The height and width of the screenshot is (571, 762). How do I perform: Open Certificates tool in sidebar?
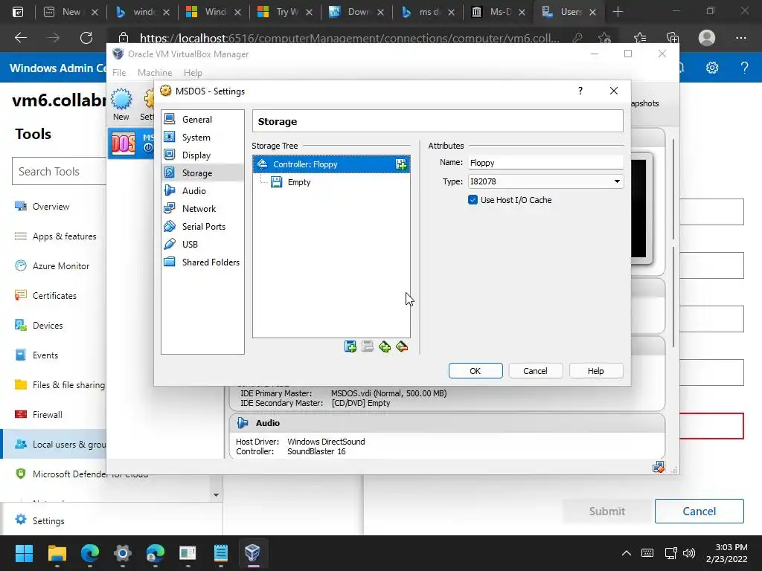pyautogui.click(x=54, y=296)
